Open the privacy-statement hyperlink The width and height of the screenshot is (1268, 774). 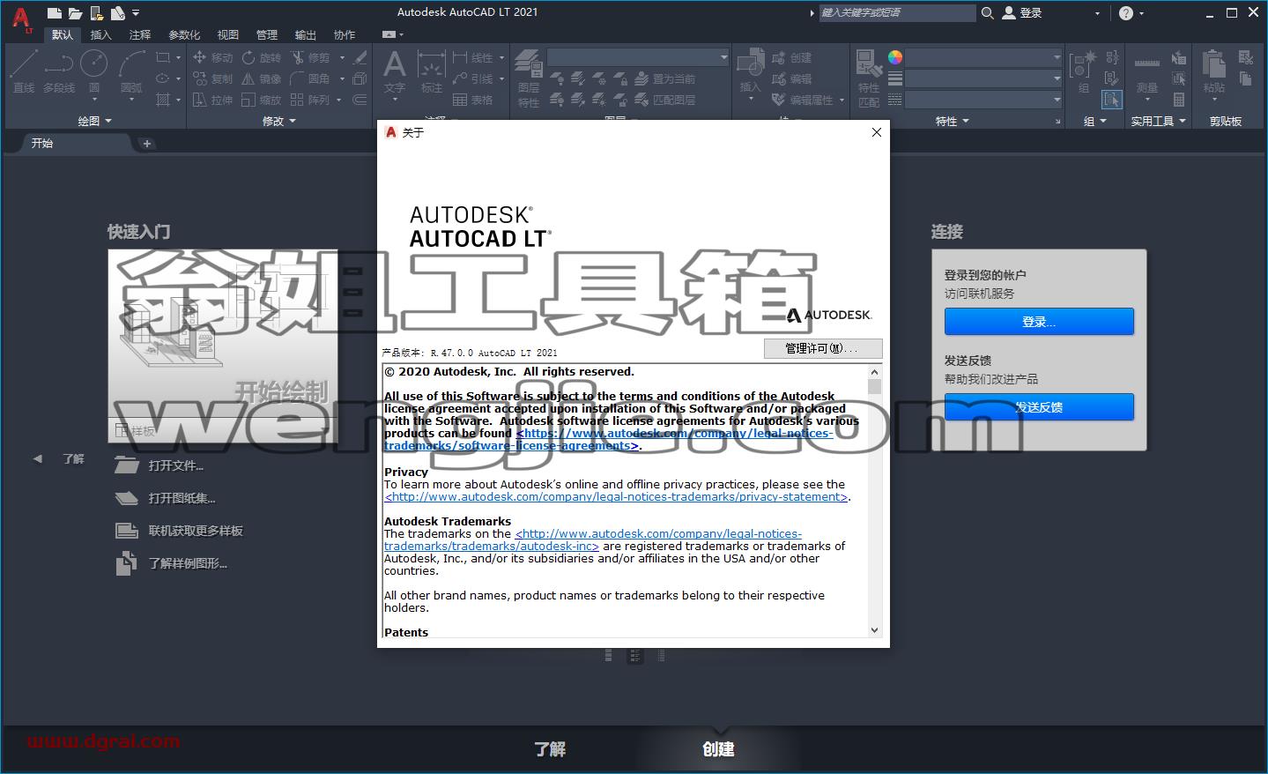point(616,497)
